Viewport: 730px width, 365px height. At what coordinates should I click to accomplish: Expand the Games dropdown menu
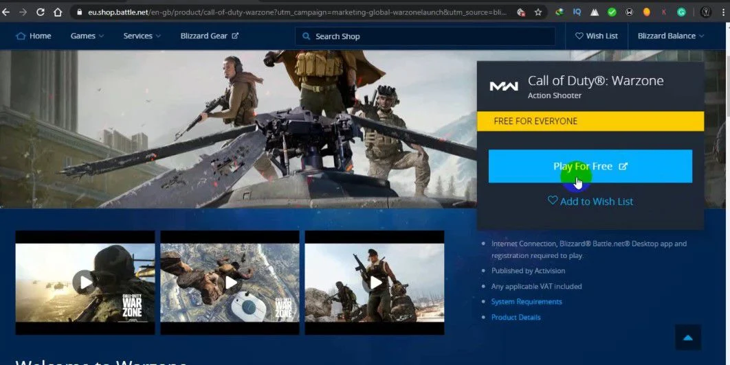point(87,36)
